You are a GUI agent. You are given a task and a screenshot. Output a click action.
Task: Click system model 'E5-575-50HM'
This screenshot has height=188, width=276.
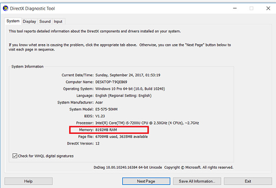[106, 109]
